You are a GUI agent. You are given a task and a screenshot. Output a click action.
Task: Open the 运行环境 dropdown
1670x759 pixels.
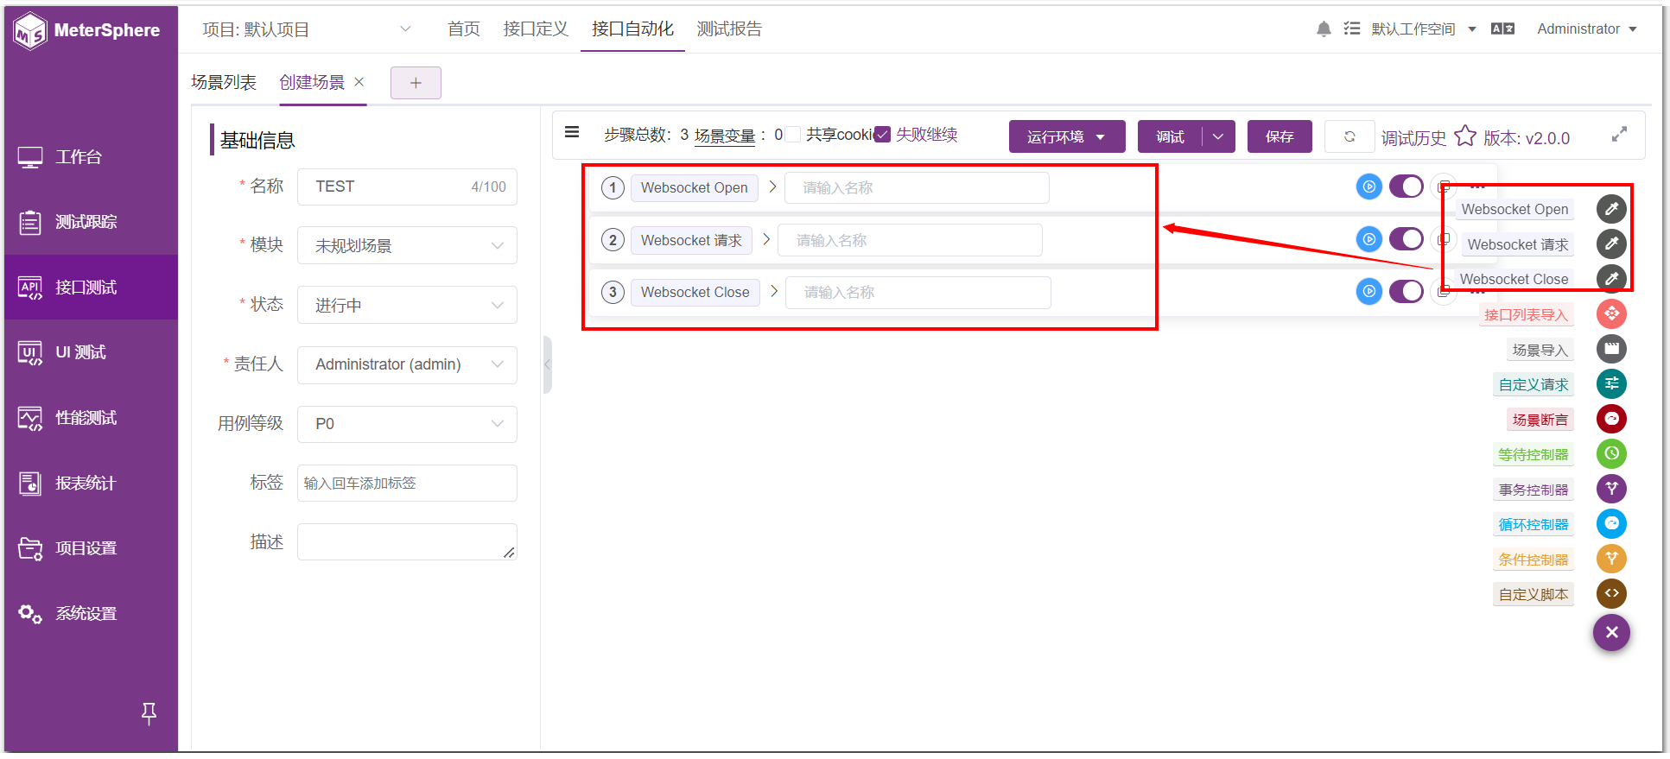[x=1067, y=136]
